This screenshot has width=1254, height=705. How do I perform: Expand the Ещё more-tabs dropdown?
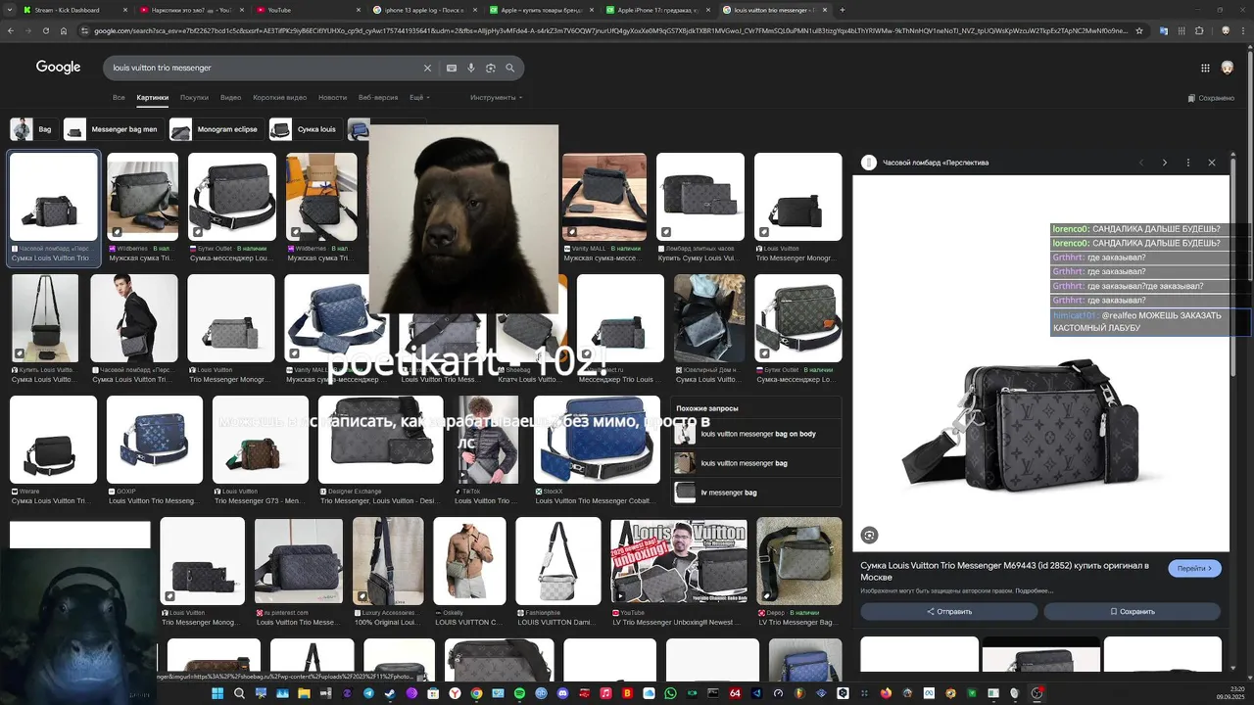tap(419, 98)
